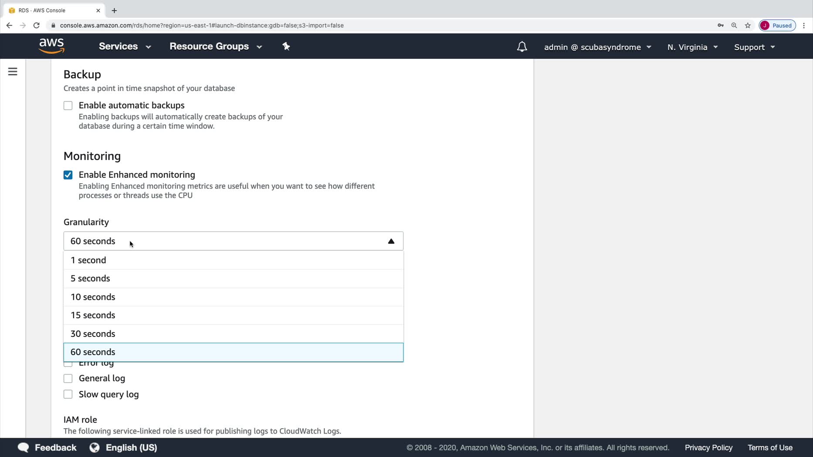Open a new browser tab
The image size is (813, 457).
[114, 10]
